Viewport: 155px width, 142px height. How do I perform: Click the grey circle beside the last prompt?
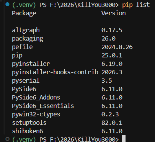8,139
